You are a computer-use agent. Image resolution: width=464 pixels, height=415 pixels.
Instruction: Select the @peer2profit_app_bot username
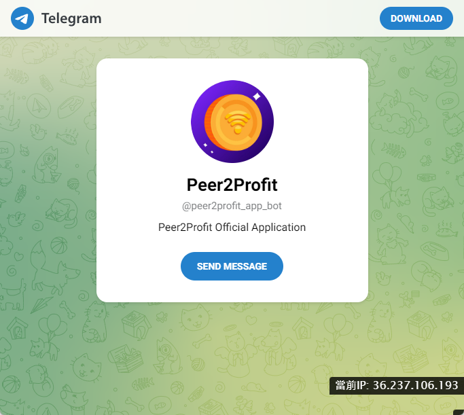tap(232, 206)
